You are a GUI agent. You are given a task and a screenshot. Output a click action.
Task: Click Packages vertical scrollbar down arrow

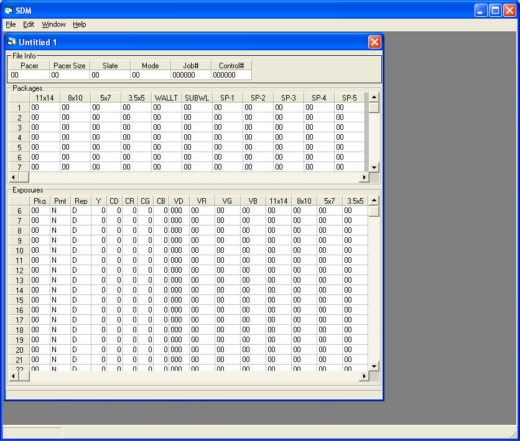point(374,168)
